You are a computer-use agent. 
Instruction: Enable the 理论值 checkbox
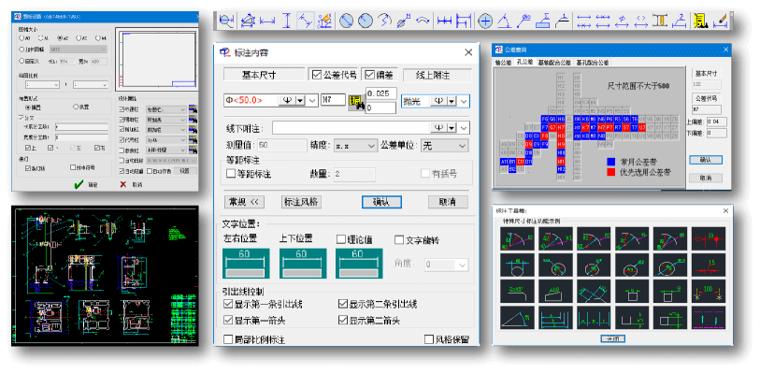tap(341, 239)
